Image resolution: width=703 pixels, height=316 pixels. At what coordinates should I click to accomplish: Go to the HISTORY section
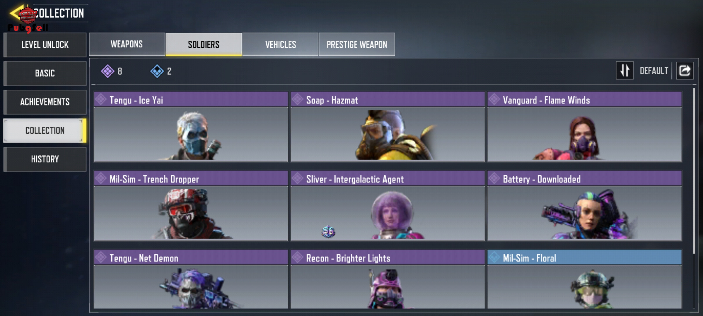pos(45,159)
